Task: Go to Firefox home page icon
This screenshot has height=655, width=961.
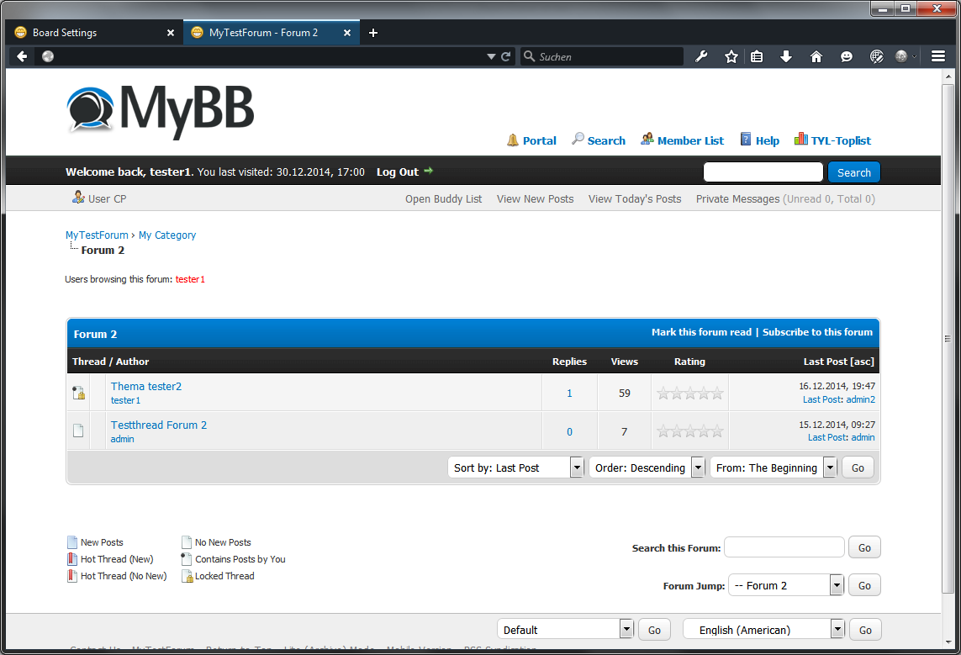Action: tap(816, 56)
